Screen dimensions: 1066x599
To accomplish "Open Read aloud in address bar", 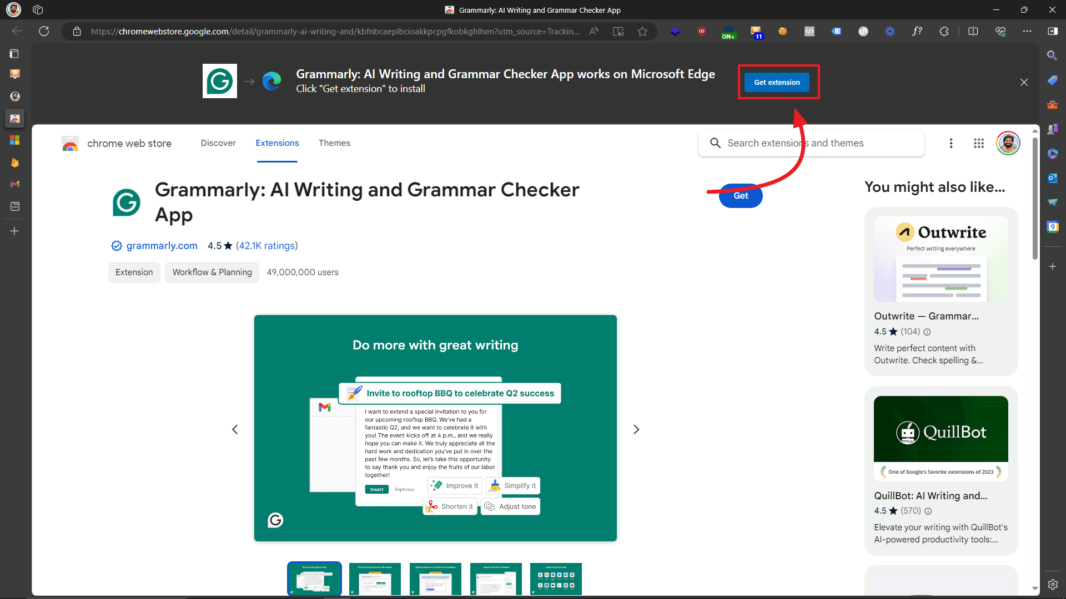I will pyautogui.click(x=594, y=32).
